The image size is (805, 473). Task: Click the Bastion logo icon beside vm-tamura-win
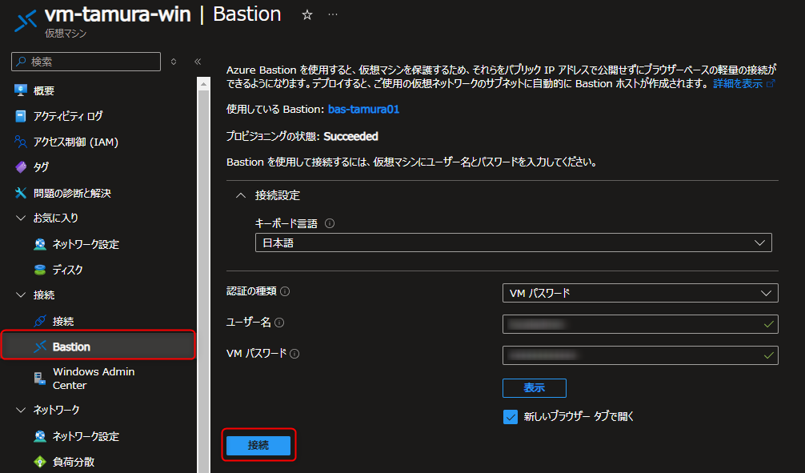pyautogui.click(x=26, y=21)
